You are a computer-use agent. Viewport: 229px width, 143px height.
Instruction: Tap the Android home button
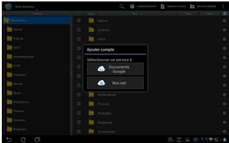coord(23,139)
